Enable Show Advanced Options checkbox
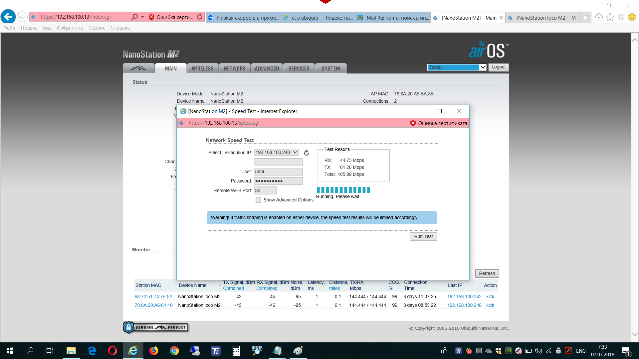The height and width of the screenshot is (359, 639). (x=258, y=200)
